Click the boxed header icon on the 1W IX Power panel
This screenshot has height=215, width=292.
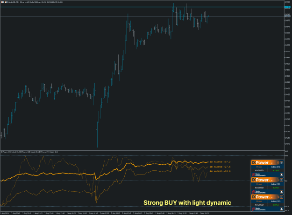282,197
